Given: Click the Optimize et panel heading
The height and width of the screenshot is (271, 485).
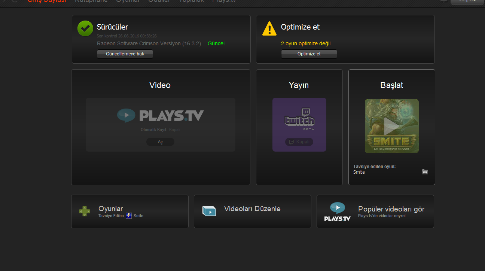Looking at the screenshot, I should click(x=301, y=27).
